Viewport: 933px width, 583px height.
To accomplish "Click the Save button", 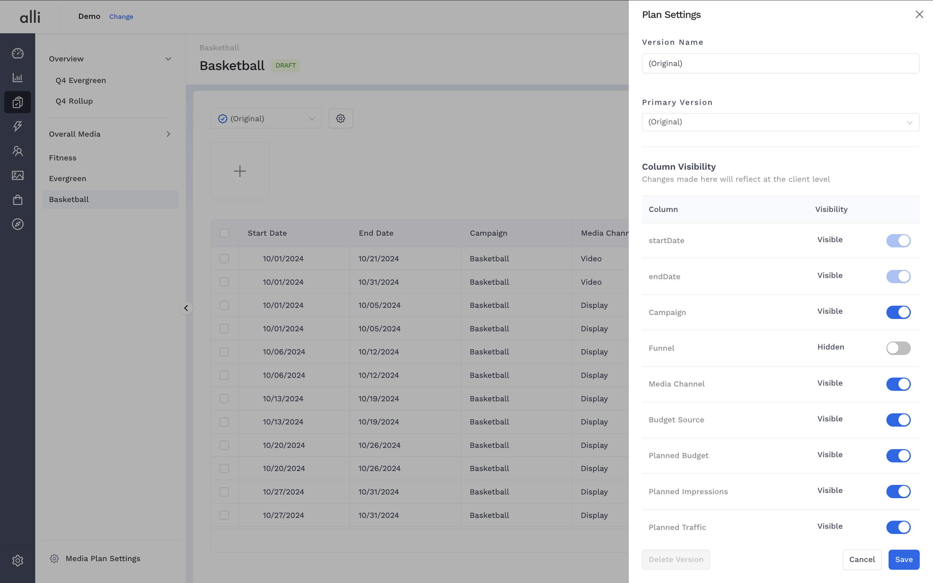I will (903, 560).
